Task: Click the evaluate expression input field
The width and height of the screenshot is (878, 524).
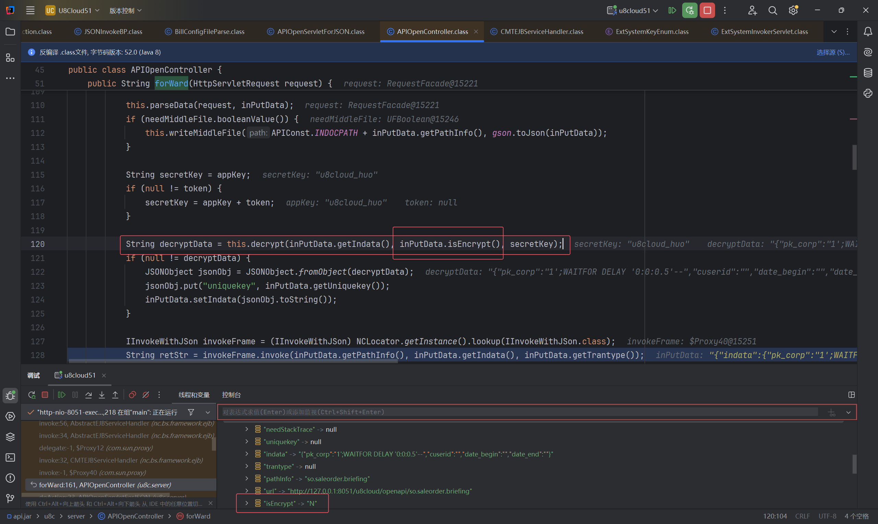Action: point(519,412)
